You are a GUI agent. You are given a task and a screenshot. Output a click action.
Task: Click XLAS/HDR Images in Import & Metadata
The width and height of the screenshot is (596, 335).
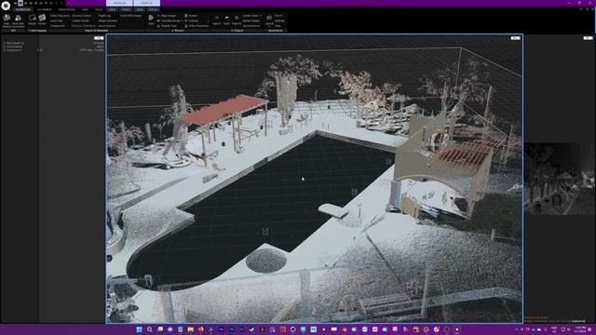[130, 16]
